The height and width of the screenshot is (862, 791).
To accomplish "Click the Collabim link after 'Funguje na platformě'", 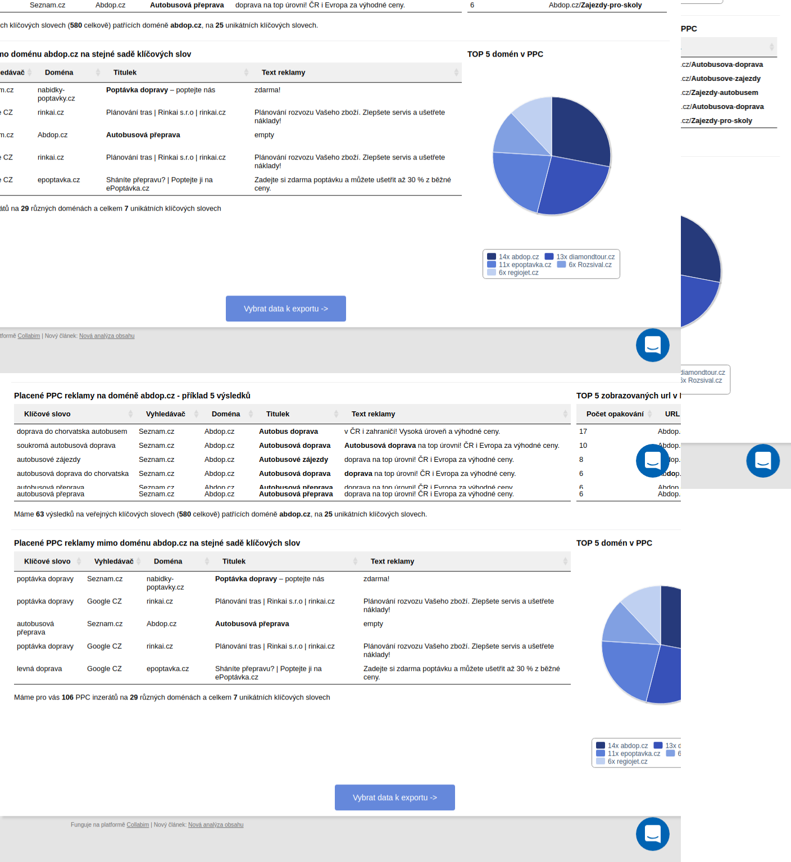I will (138, 825).
